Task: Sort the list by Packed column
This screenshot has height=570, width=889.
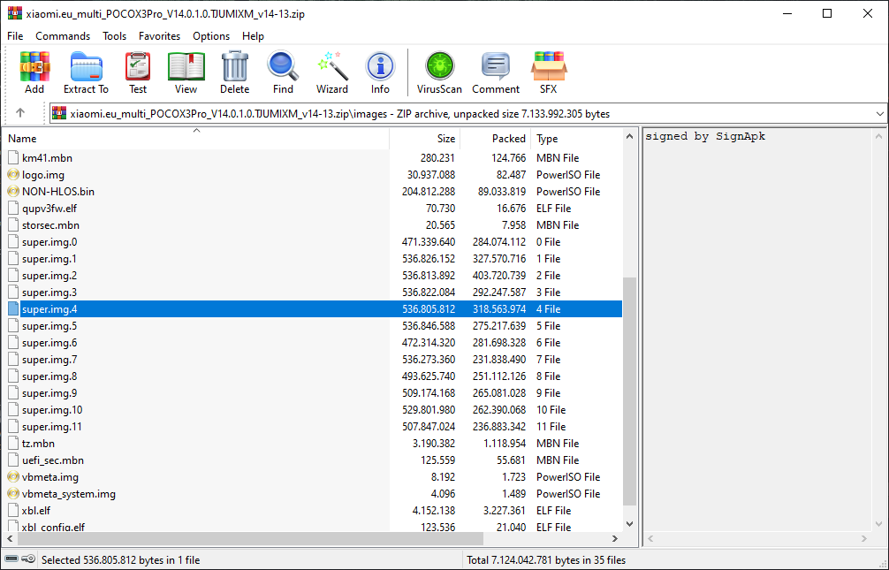Action: (x=495, y=139)
